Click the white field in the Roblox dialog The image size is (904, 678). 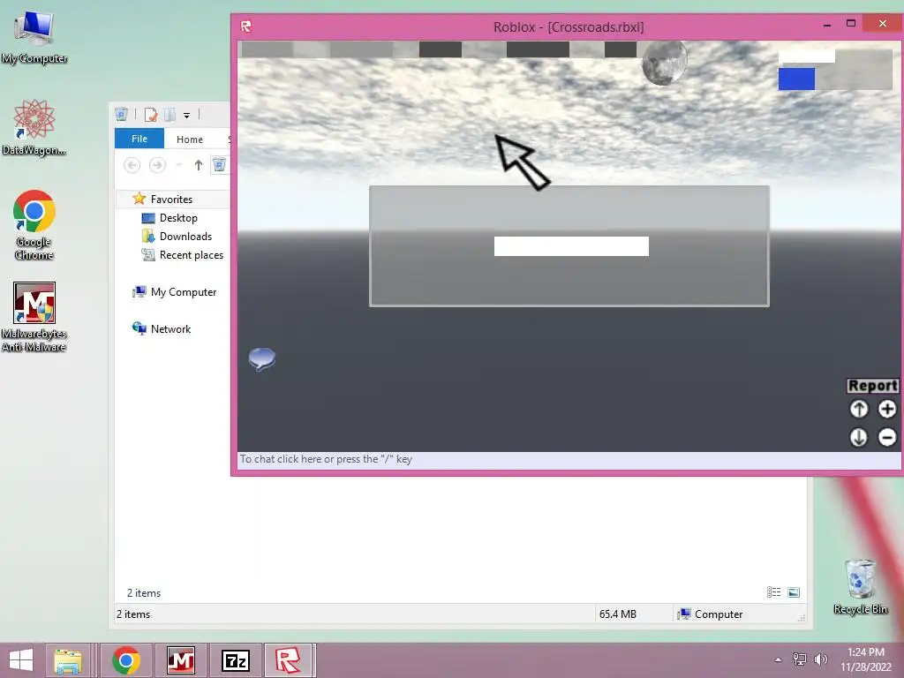pyautogui.click(x=571, y=246)
